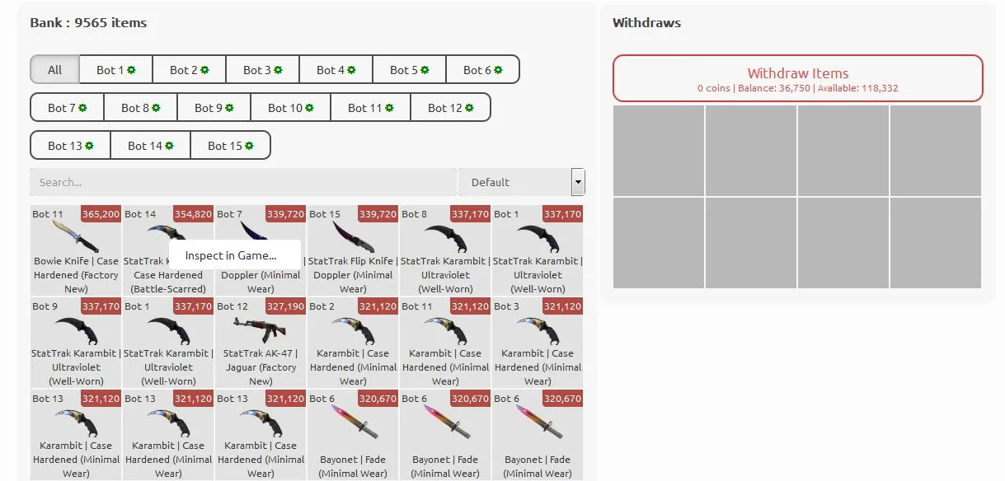Switch to the Bot 12 tab
1005x481 pixels.
click(450, 107)
